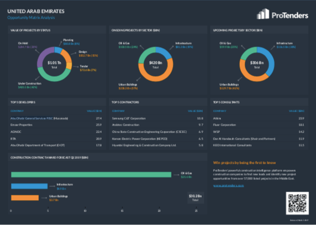
Task: Click the QR code image
Action: coord(297,203)
